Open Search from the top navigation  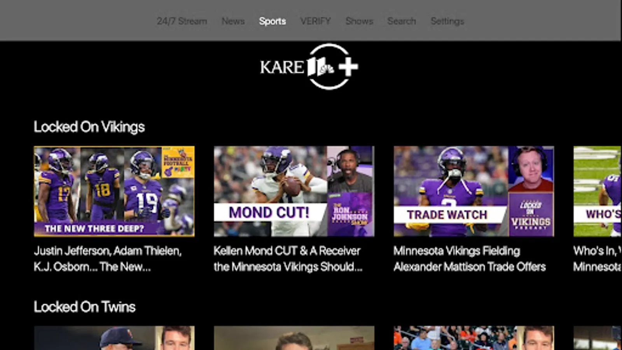(x=402, y=21)
